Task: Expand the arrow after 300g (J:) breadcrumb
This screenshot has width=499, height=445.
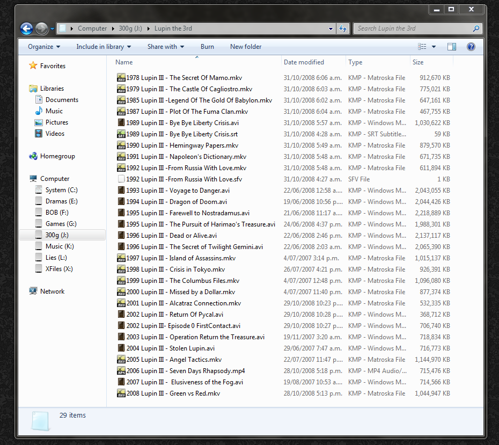Action: [148, 28]
